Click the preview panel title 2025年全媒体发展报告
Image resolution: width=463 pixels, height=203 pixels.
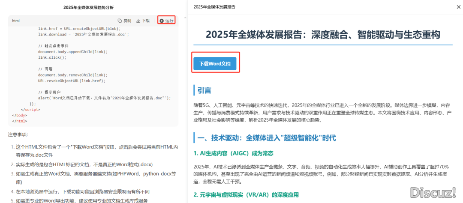coord(214,7)
